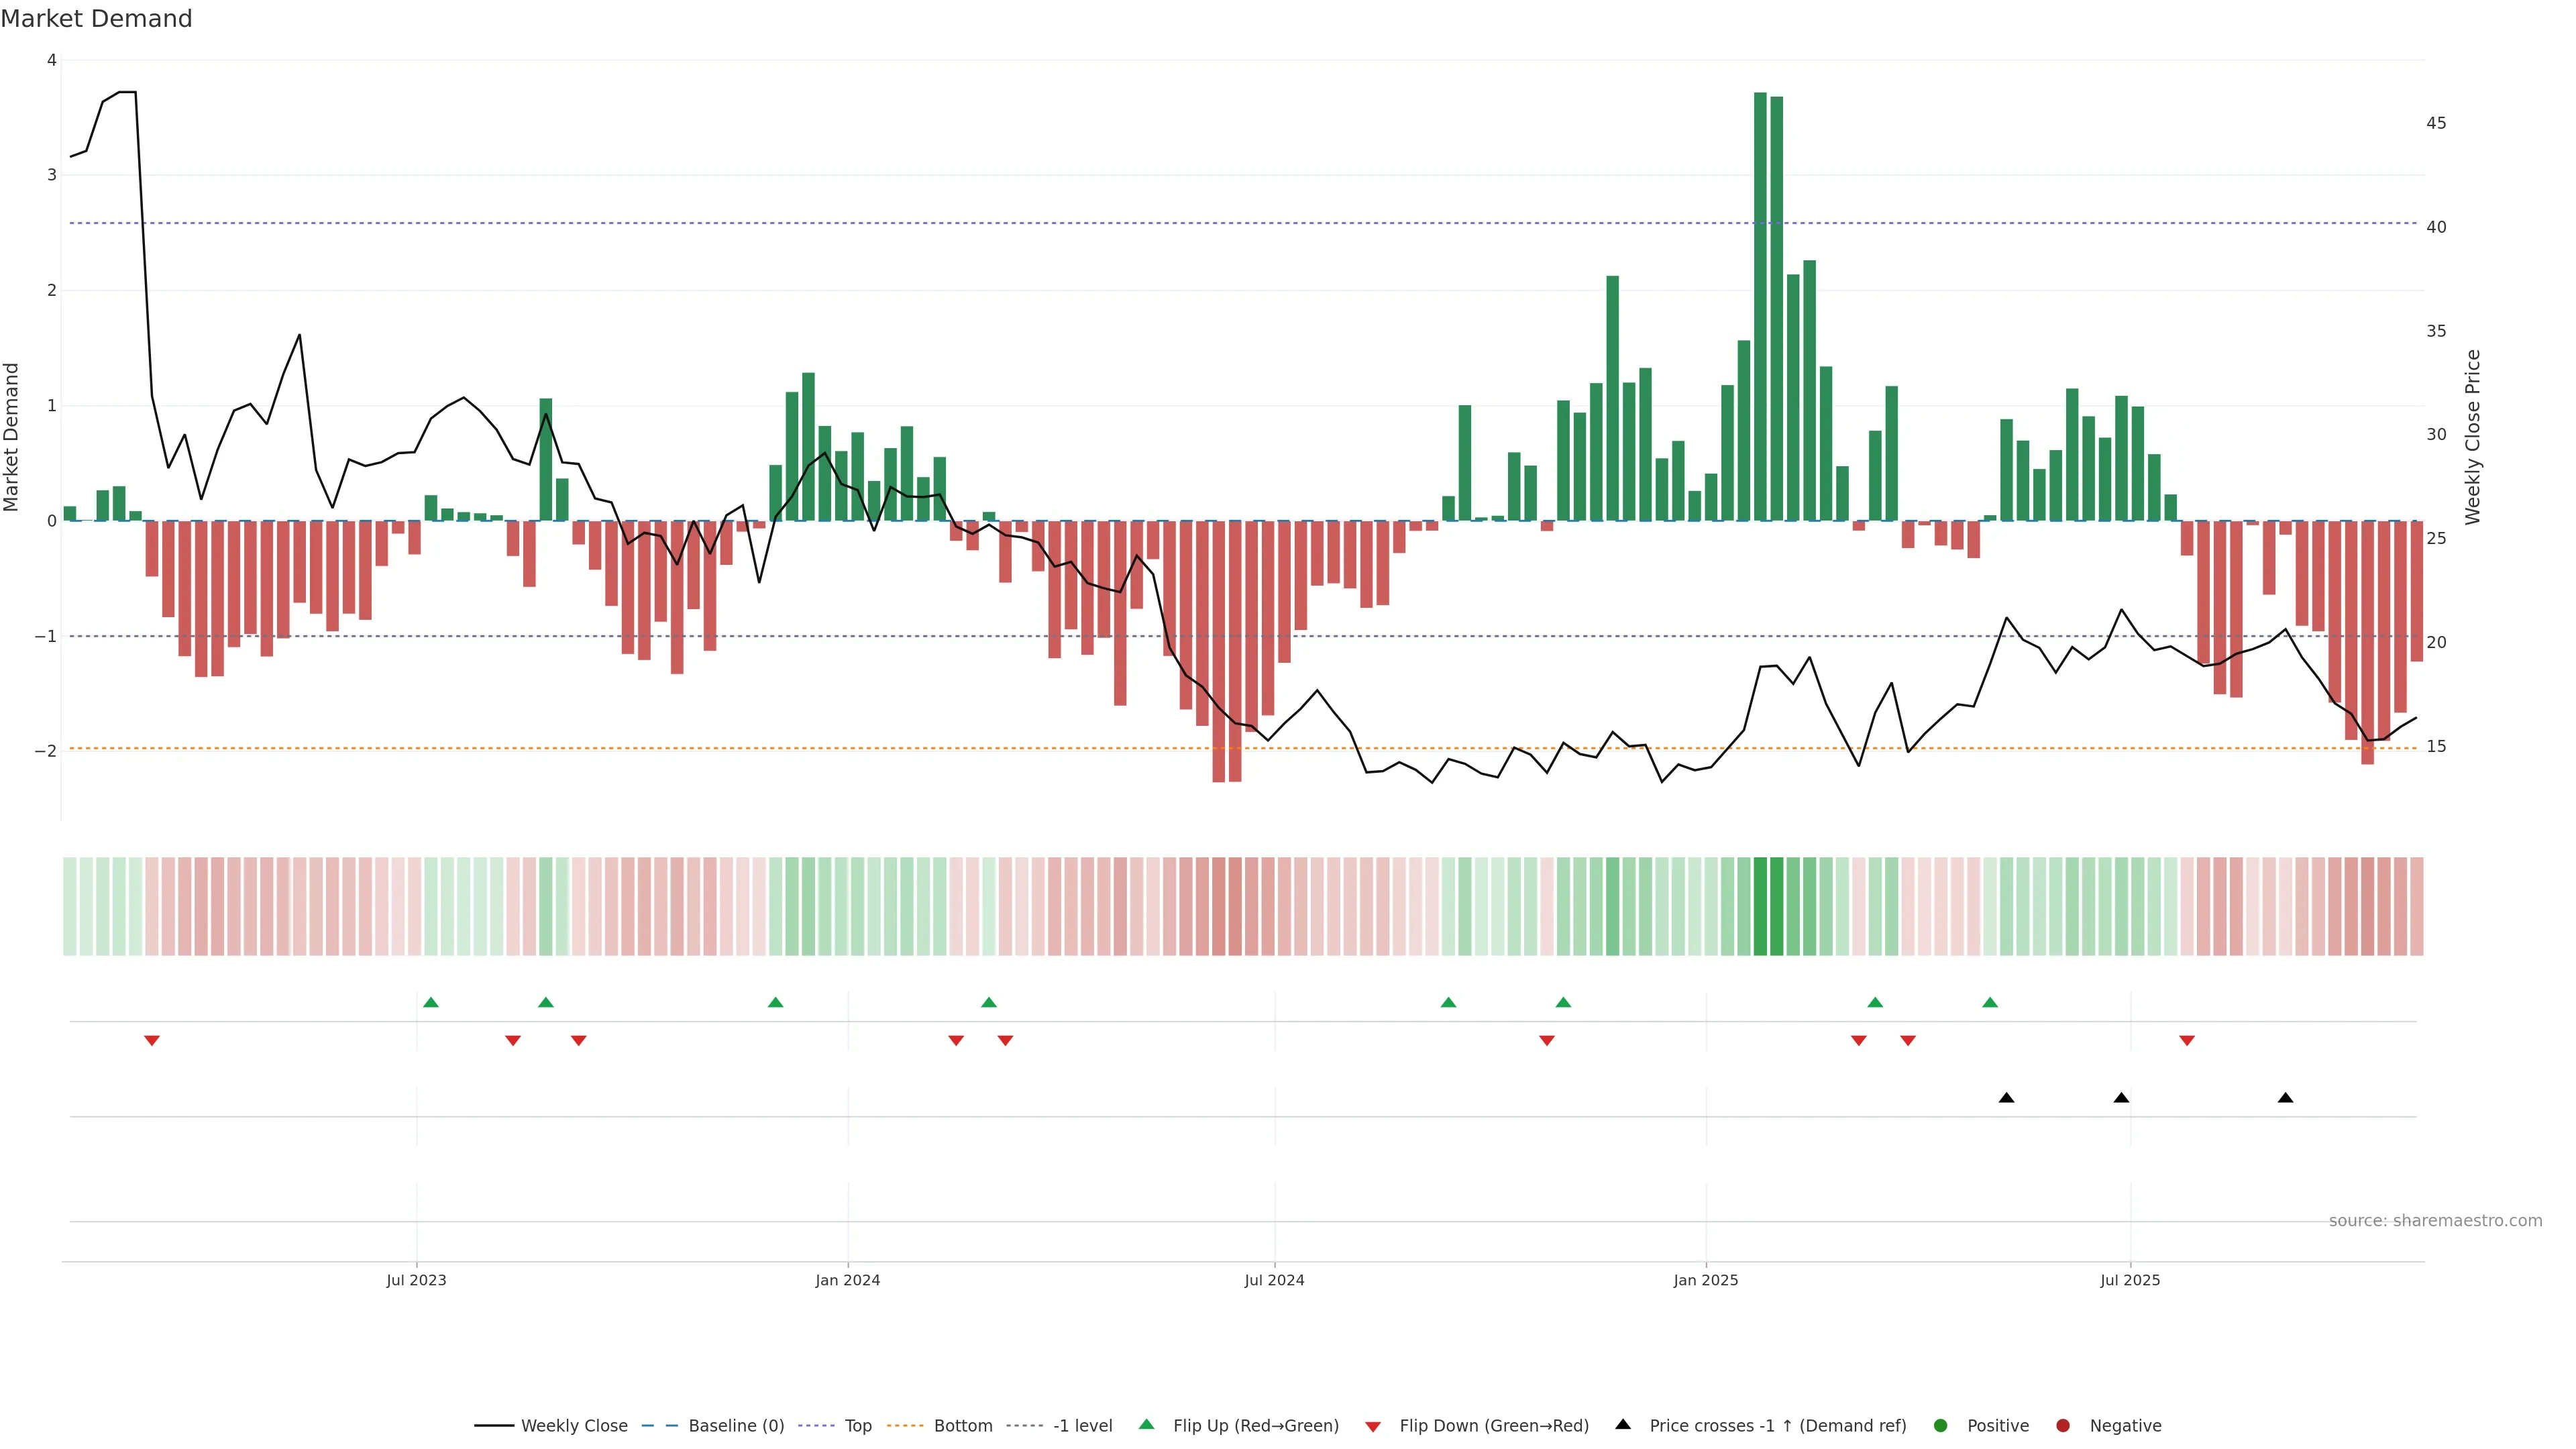Toggle the Weekly Close legend entry
The width and height of the screenshot is (2576, 1449).
(x=574, y=1425)
